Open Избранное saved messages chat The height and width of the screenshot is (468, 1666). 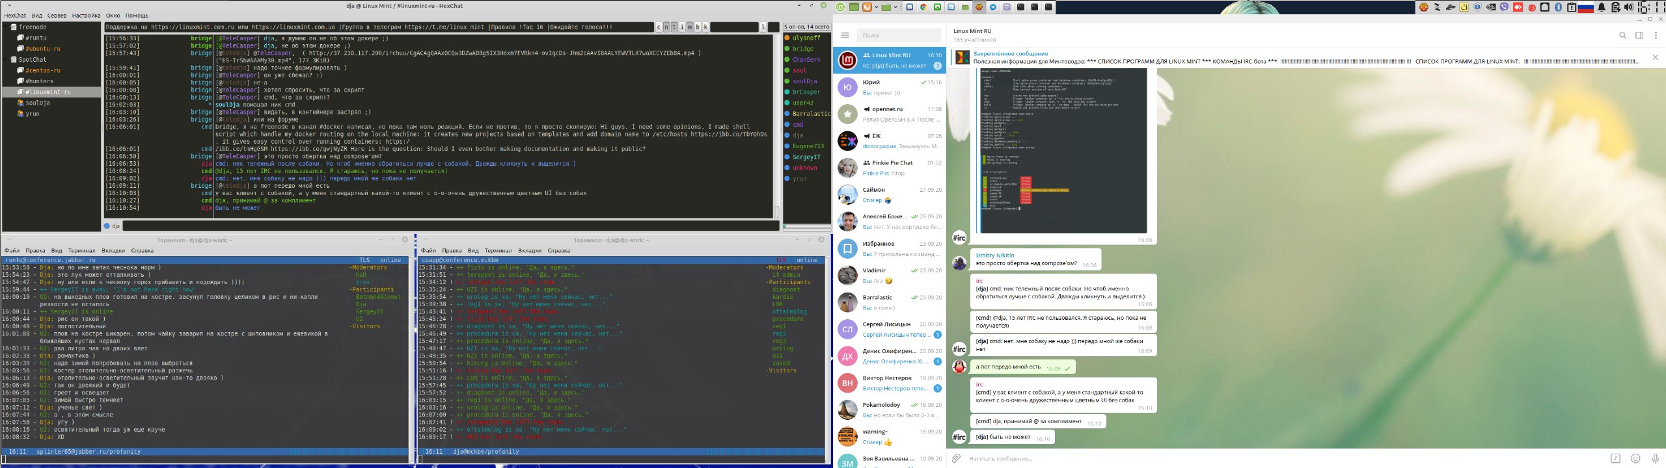point(889,248)
